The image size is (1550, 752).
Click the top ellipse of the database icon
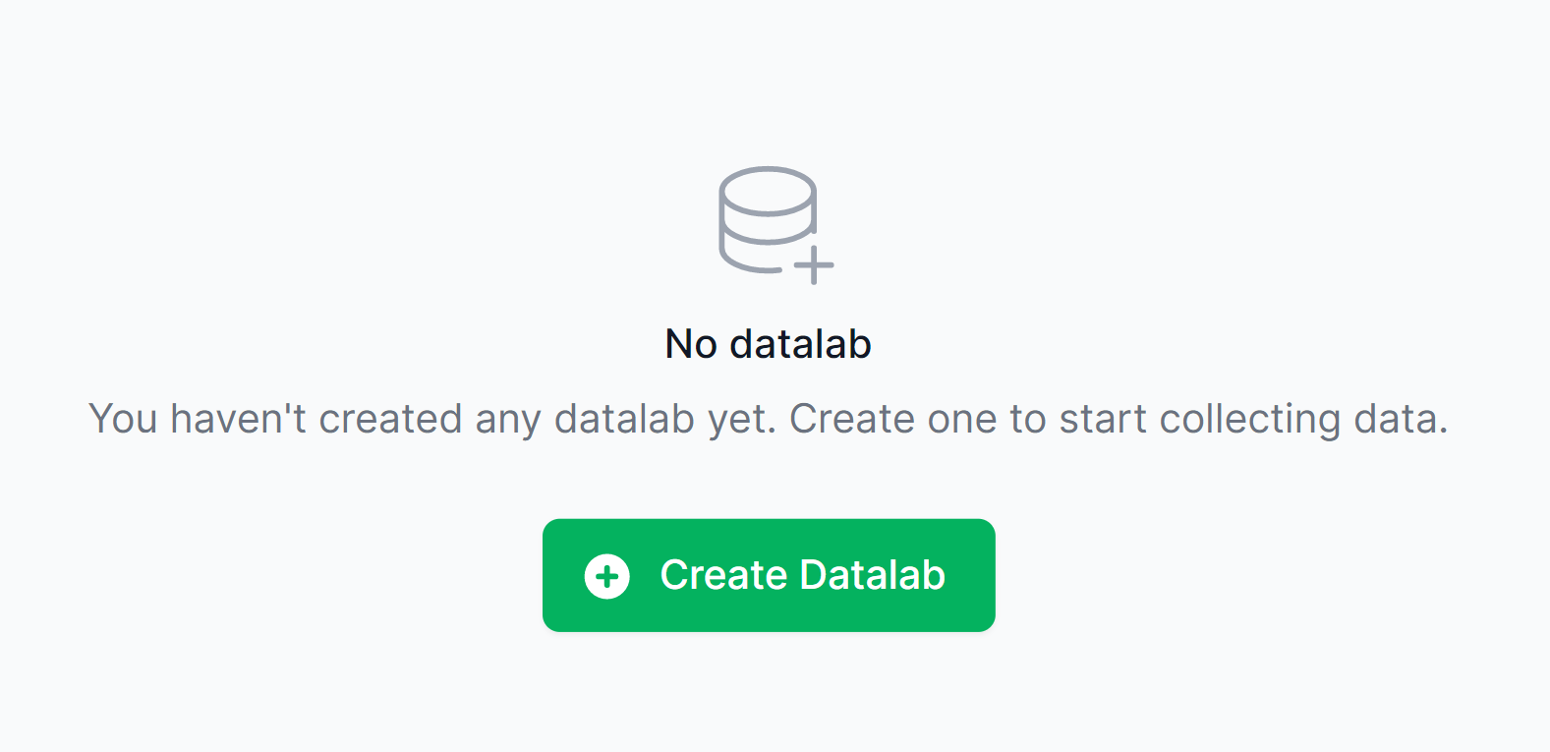(768, 190)
